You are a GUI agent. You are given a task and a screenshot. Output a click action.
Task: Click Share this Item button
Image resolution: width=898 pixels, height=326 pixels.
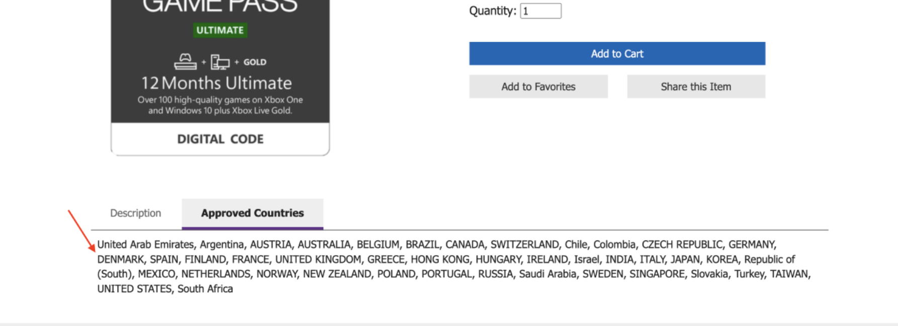pyautogui.click(x=696, y=87)
